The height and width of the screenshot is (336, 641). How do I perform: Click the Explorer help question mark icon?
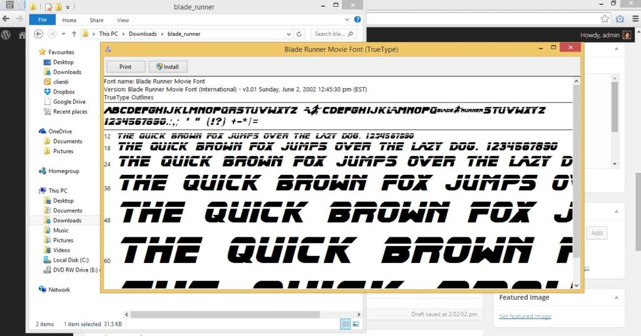click(357, 19)
